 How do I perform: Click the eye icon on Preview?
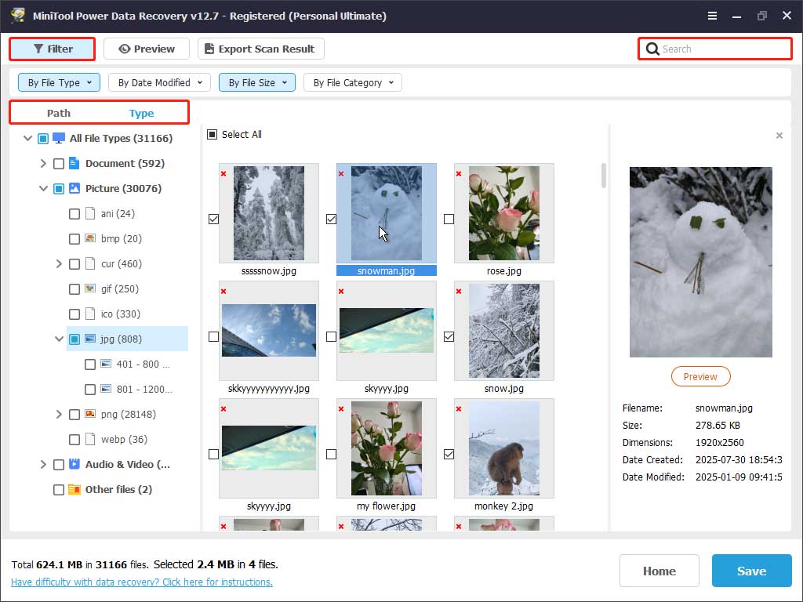click(124, 49)
